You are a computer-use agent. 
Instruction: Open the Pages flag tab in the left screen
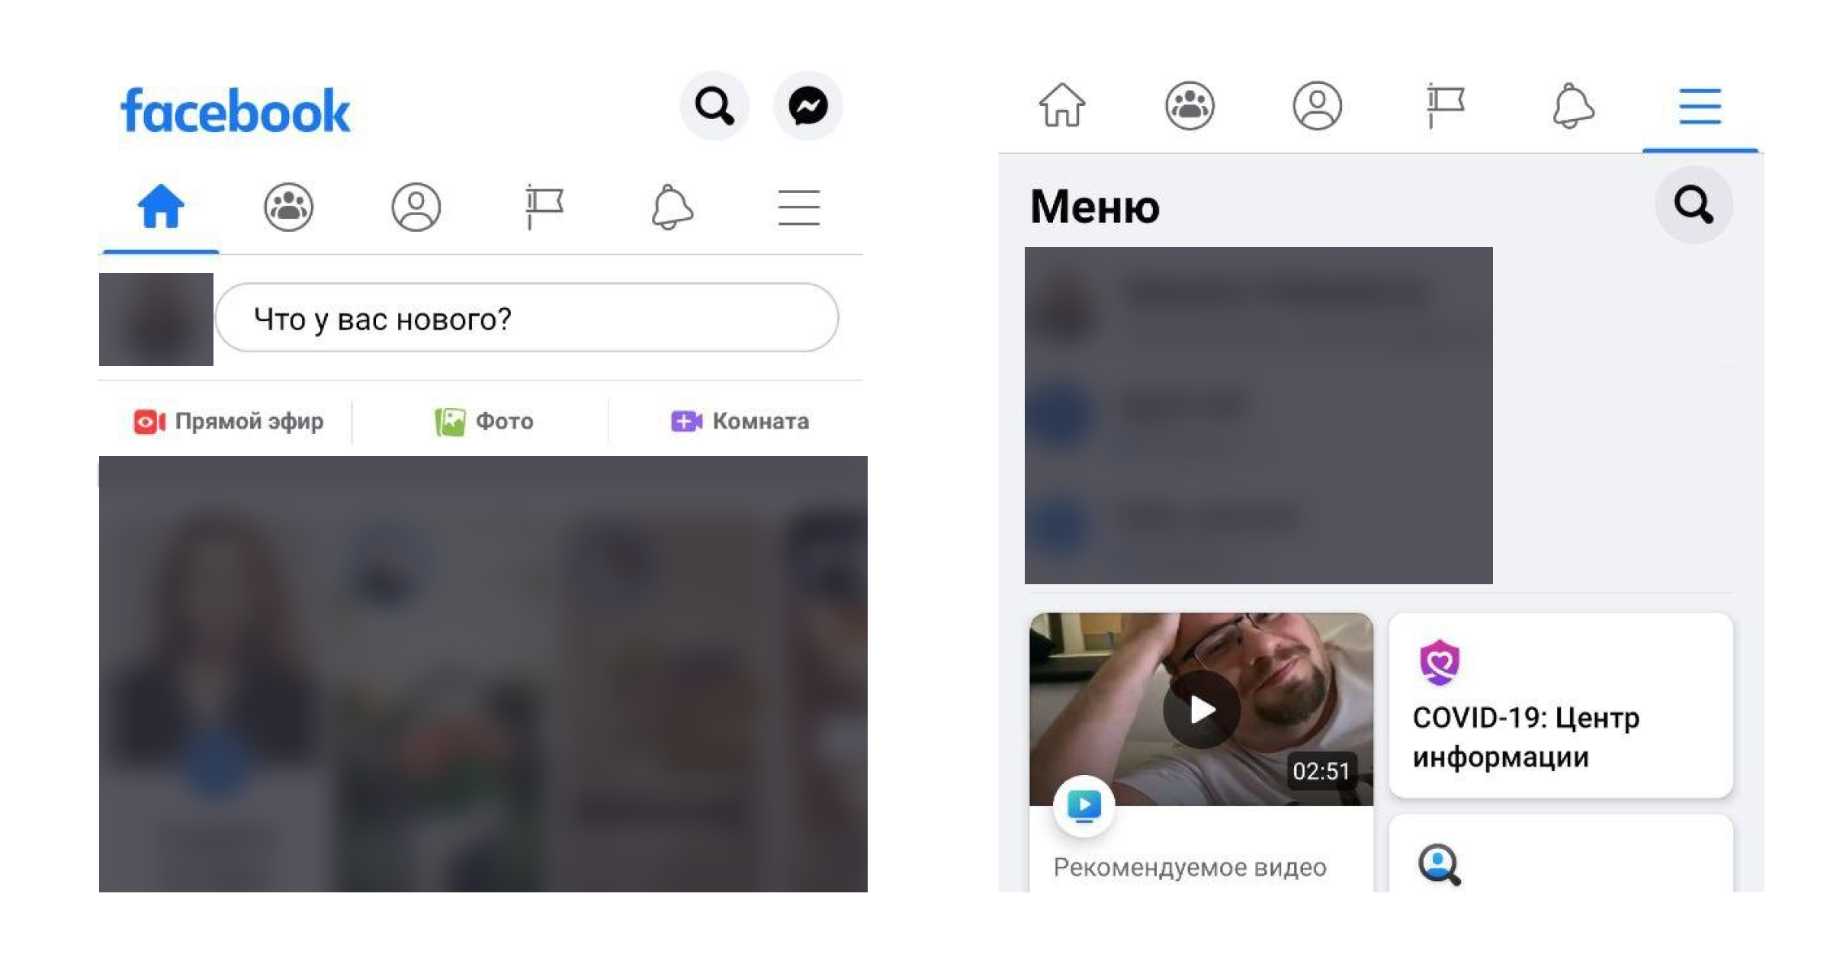point(544,207)
